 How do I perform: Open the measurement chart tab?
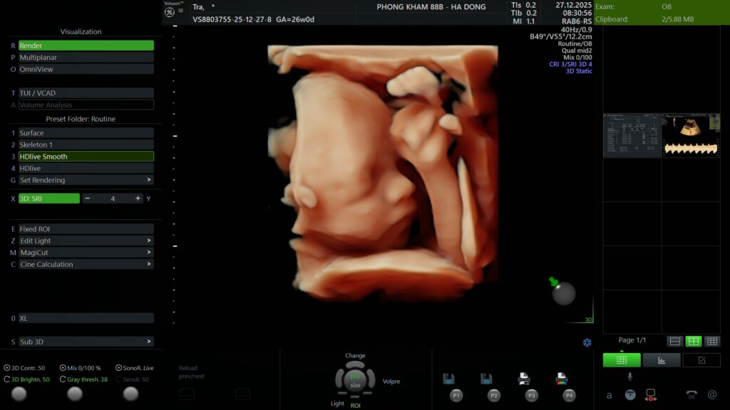(661, 360)
